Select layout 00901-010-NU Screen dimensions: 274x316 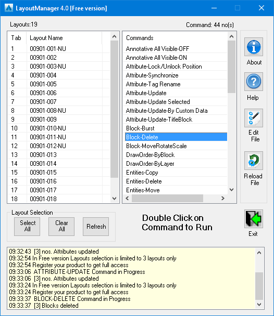[59, 128]
